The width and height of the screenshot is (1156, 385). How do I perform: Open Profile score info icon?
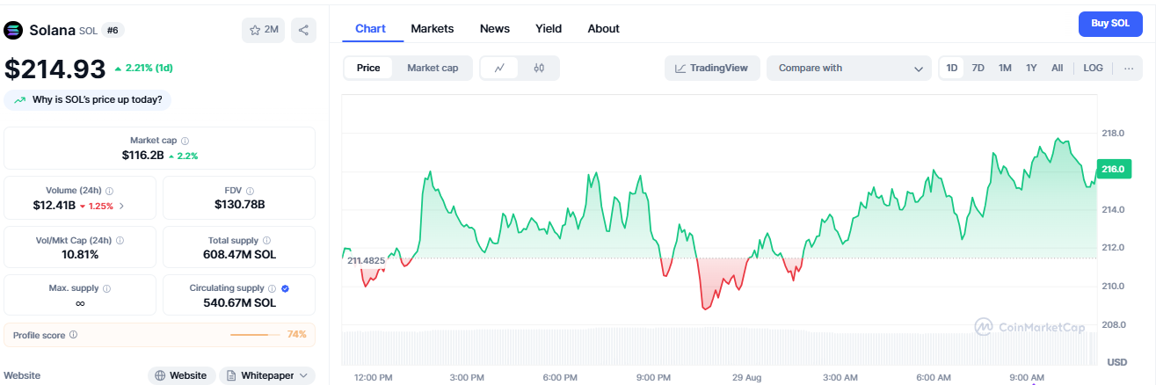point(73,335)
